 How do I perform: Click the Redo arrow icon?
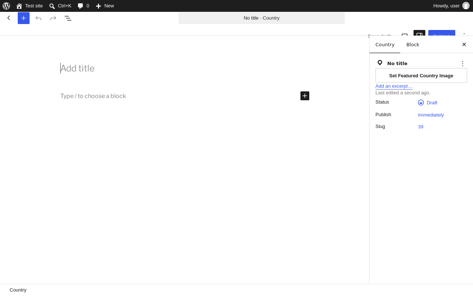[53, 18]
